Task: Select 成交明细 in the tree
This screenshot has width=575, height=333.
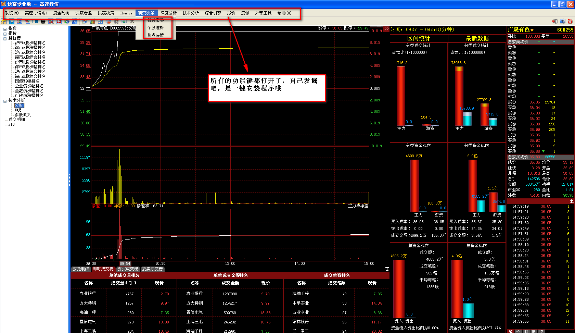Action: (x=16, y=120)
